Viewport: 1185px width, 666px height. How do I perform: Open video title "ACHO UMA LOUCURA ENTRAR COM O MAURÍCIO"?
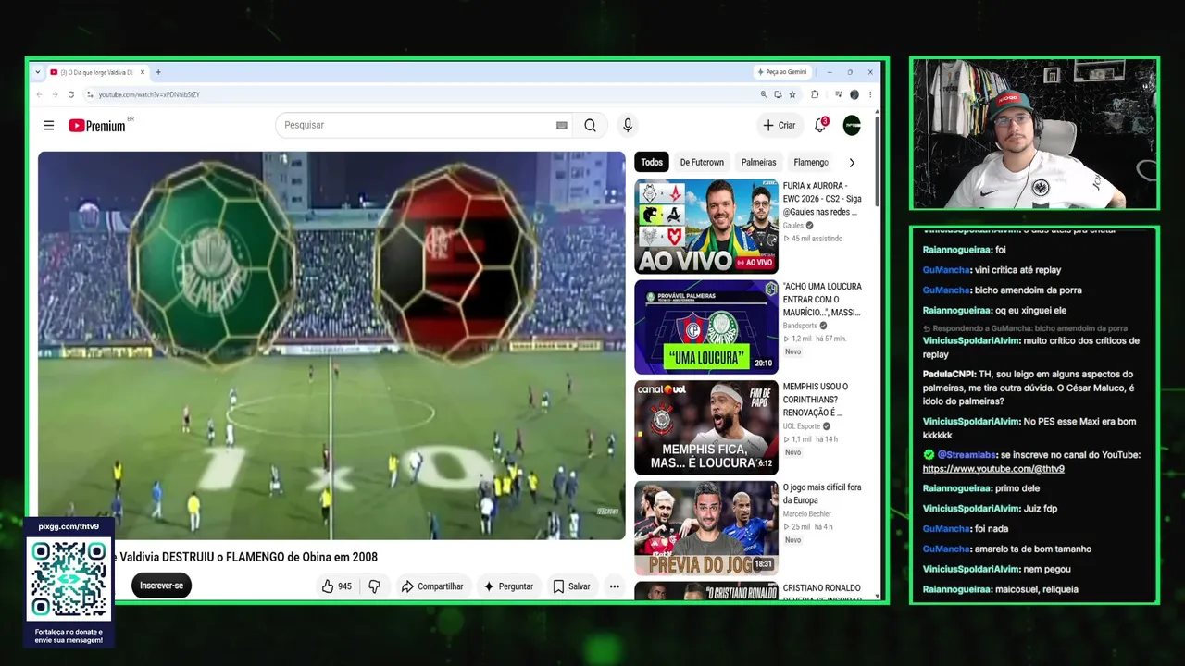coord(822,300)
